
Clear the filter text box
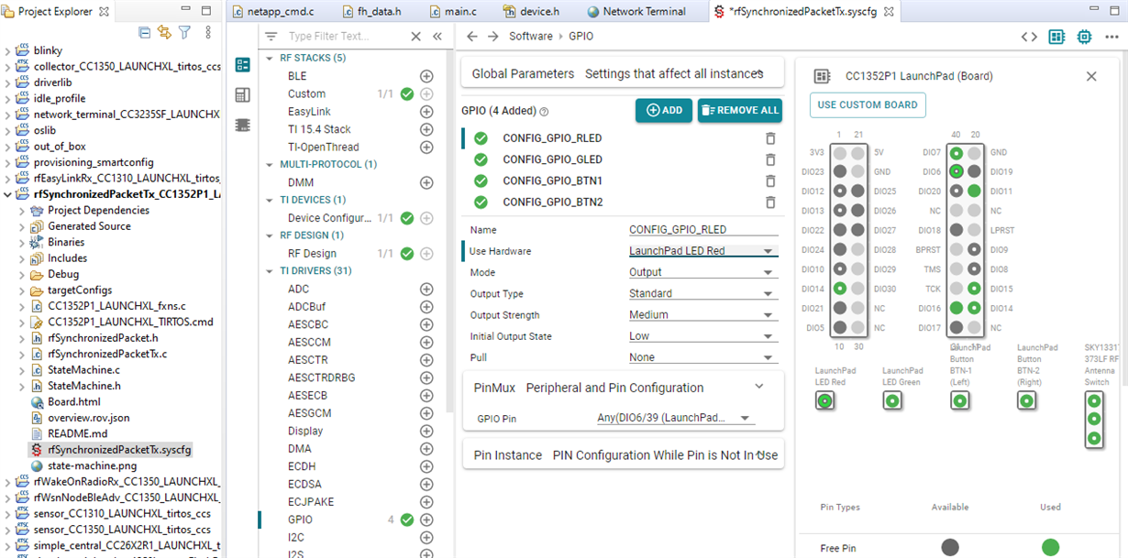click(x=415, y=37)
